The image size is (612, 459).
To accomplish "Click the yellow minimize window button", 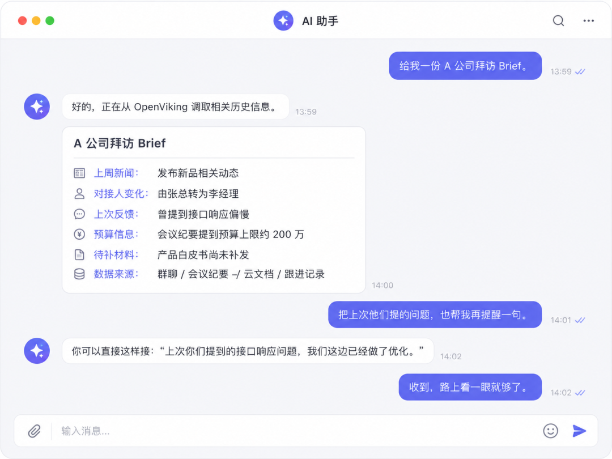I will tap(36, 21).
